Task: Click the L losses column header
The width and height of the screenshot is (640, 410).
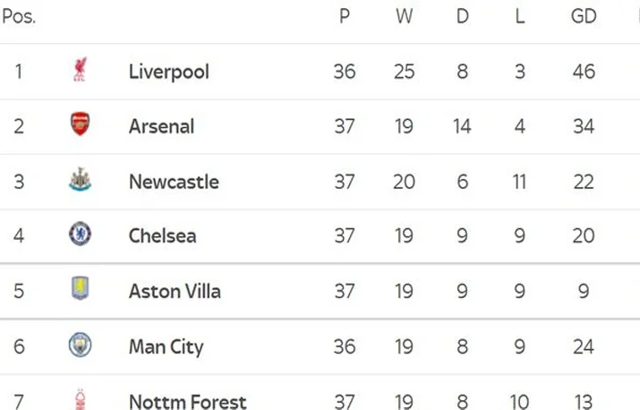Action: point(519,16)
